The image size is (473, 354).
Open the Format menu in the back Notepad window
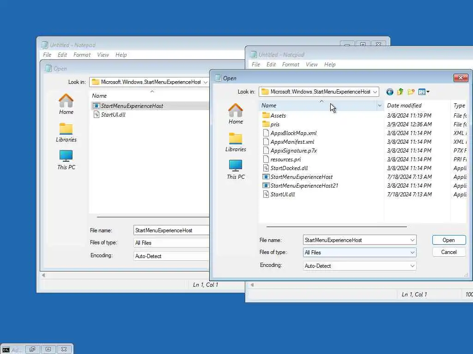(x=82, y=55)
